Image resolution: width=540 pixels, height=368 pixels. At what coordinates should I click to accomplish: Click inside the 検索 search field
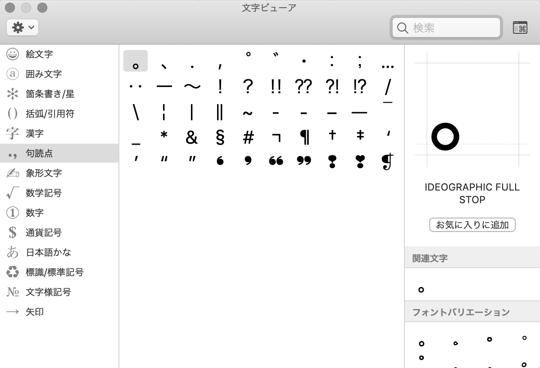coord(446,27)
